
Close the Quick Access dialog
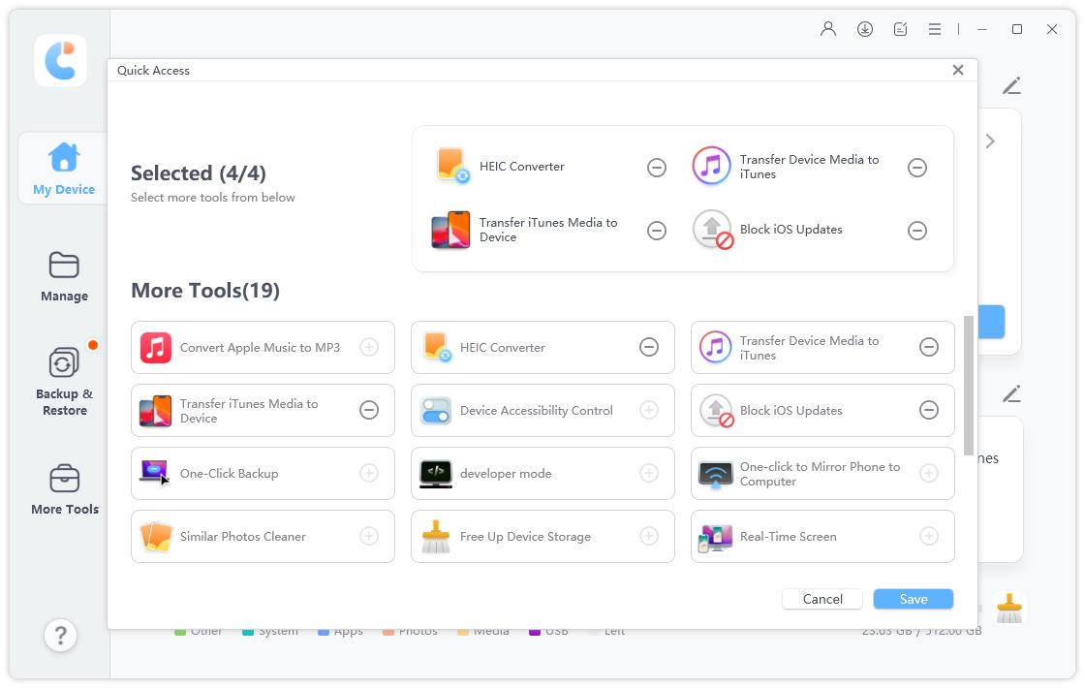[957, 70]
